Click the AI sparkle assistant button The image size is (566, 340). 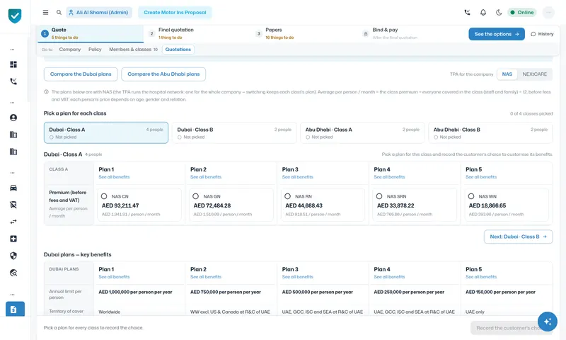coord(547,321)
